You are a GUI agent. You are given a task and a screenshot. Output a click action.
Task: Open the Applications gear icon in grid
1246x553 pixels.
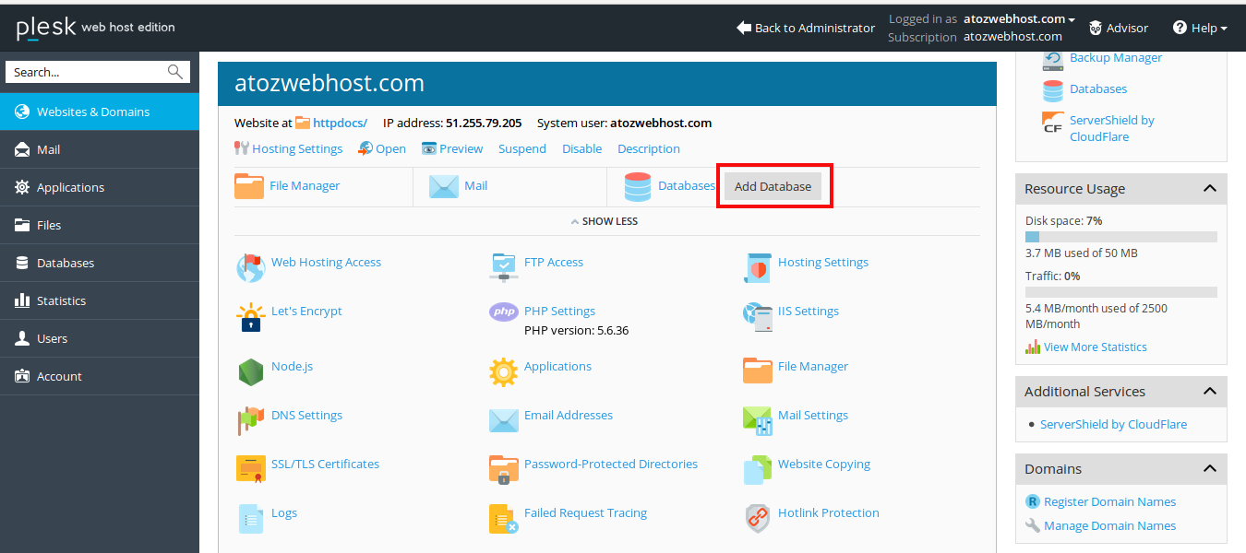(x=504, y=371)
